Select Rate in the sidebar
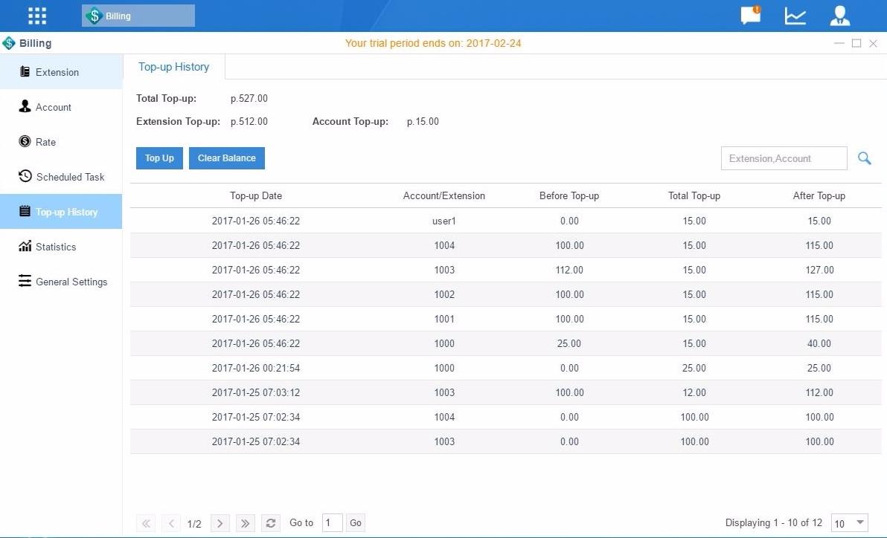 tap(45, 142)
